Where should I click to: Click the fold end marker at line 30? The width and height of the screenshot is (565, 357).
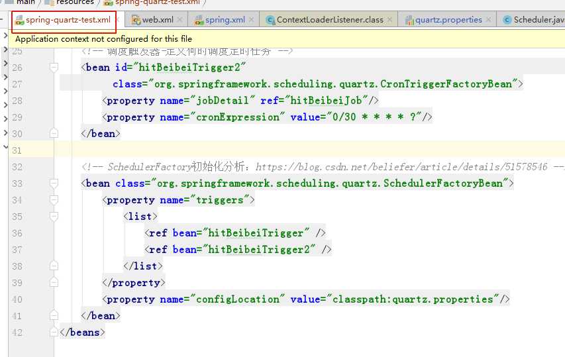click(x=54, y=134)
